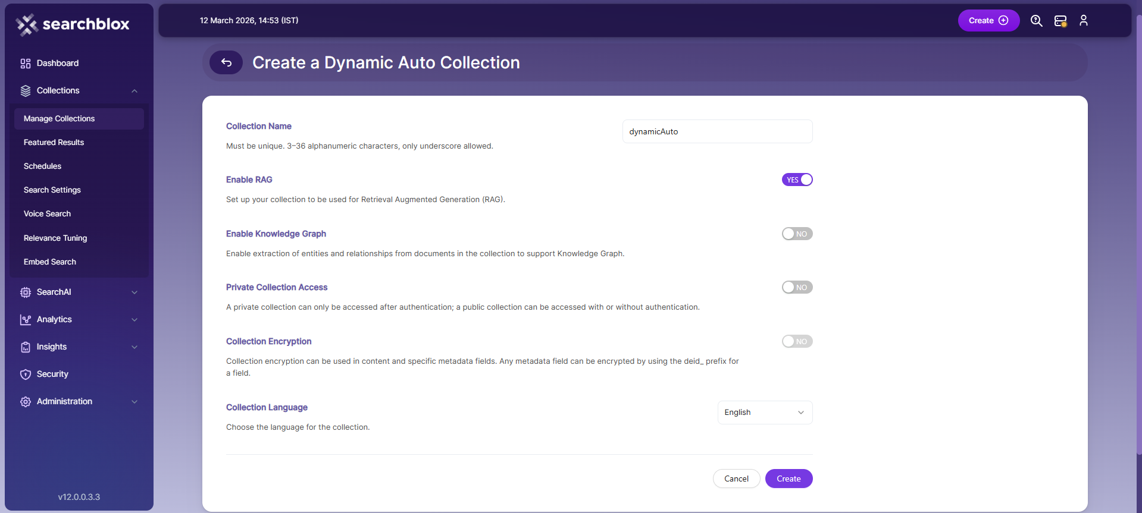Click the Analytics chart icon
This screenshot has height=513, width=1142.
point(26,320)
